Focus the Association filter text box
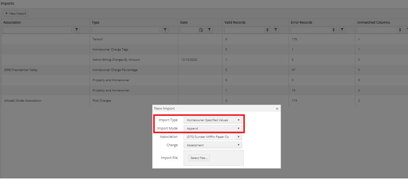The width and height of the screenshot is (408, 189). (37, 30)
